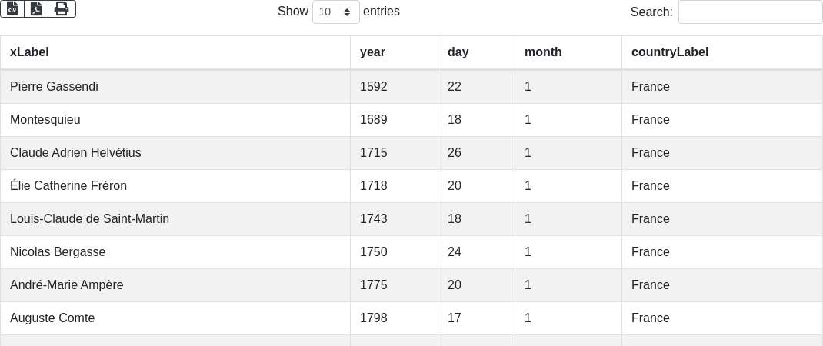Sort by day column header
823x346 pixels.
coord(477,52)
